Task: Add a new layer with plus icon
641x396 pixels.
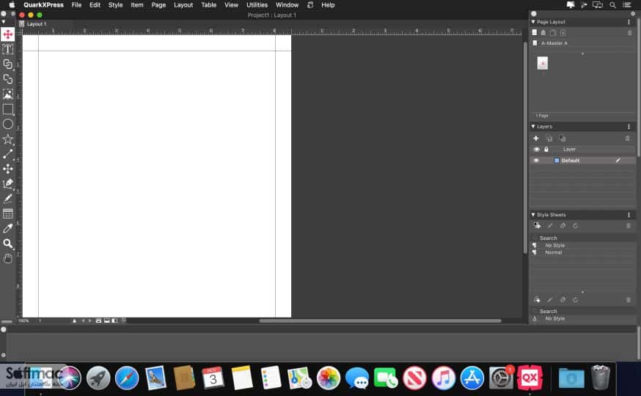Action: 536,139
